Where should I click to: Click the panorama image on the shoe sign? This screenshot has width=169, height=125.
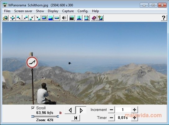(32, 62)
